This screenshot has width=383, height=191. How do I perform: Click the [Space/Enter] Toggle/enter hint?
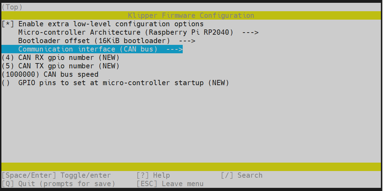coord(56,176)
